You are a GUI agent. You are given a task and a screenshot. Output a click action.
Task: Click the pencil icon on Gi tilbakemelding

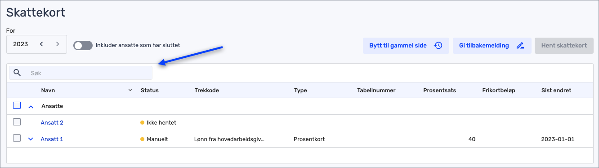(520, 45)
